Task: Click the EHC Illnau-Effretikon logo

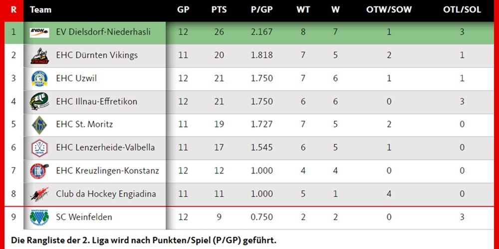Action: 39,101
